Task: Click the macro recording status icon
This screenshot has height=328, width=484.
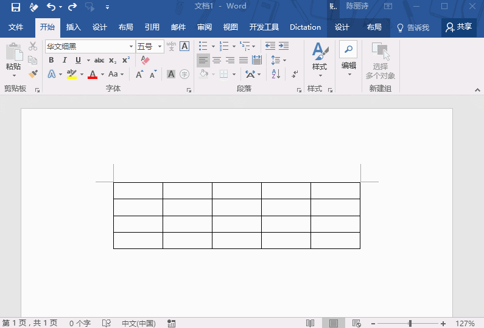Action: (171, 323)
